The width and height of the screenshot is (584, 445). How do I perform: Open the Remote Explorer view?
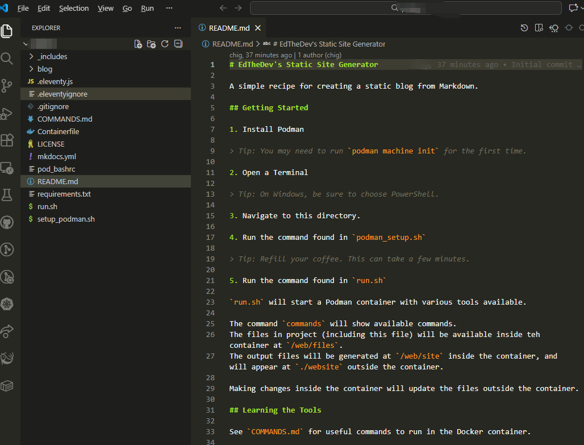click(x=7, y=168)
